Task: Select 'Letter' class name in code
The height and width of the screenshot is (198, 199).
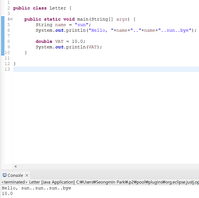Action: click(x=58, y=8)
